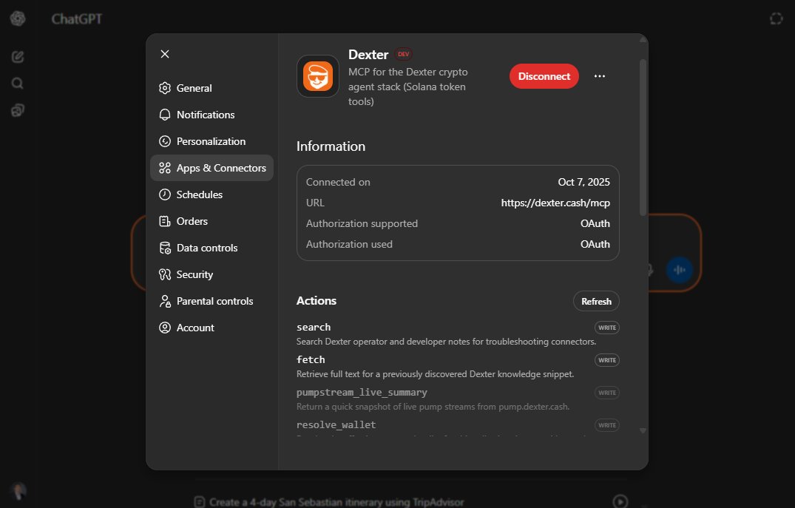Open Parental controls settings
795x508 pixels.
(x=212, y=301)
